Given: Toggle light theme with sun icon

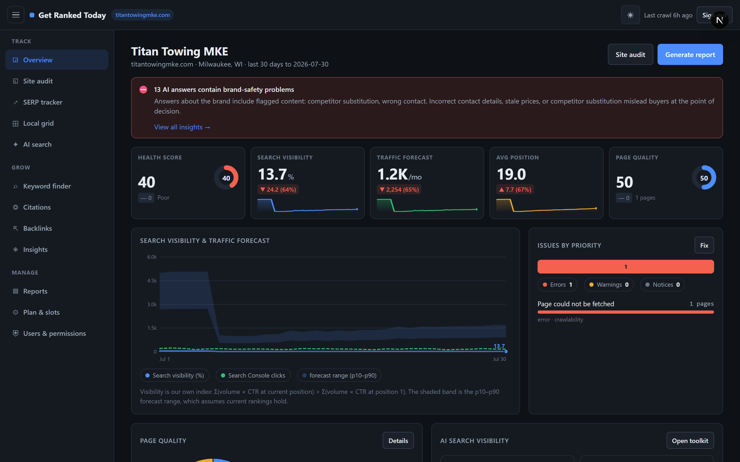Looking at the screenshot, I should tap(630, 15).
